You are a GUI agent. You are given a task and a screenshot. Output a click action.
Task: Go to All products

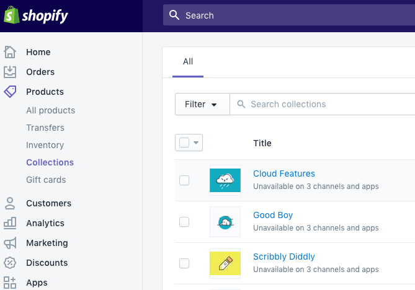(x=50, y=110)
